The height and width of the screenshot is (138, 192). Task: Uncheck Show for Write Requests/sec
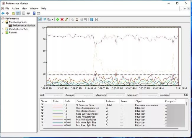[42, 111]
